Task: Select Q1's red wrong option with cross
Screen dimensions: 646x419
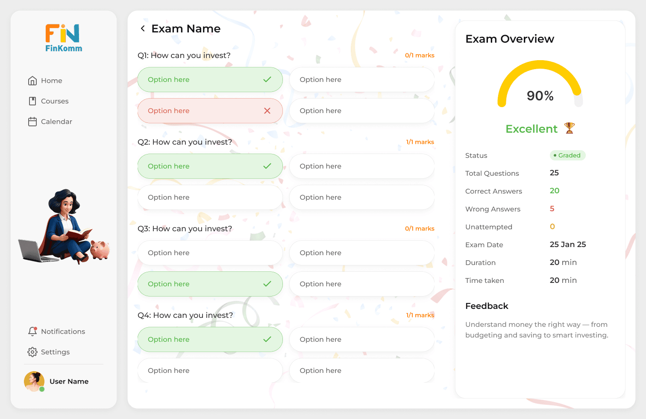Action: [210, 111]
